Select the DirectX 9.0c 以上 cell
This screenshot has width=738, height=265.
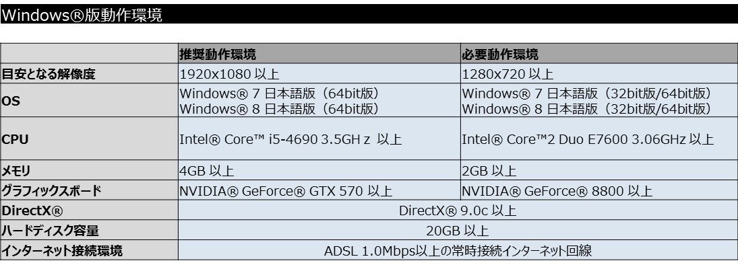458,210
